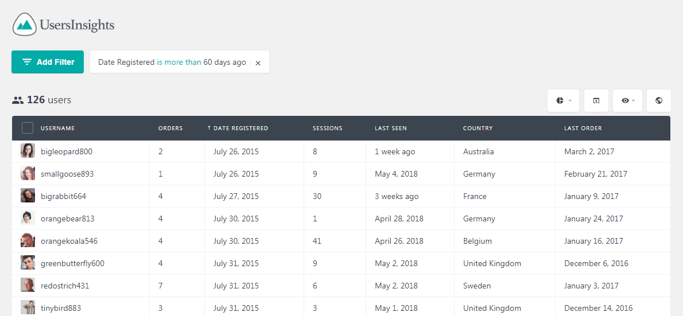Sort by Date Registered column
The height and width of the screenshot is (316, 683).
(238, 128)
